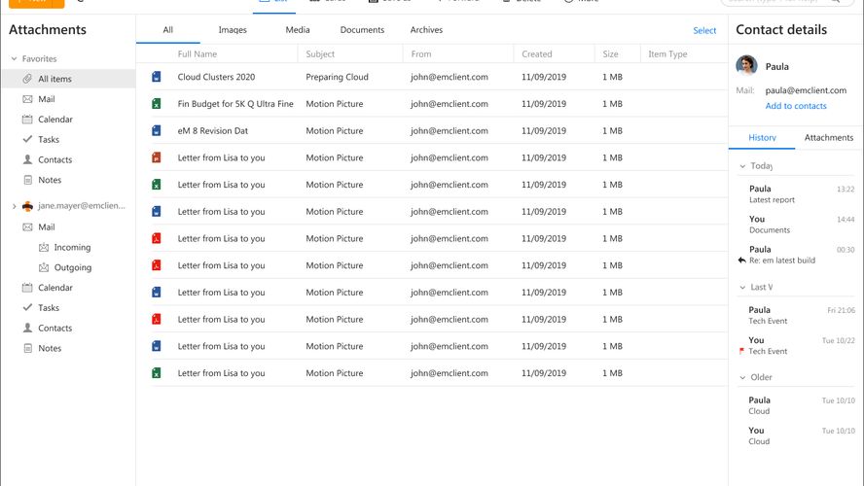
Task: Open the eM 8 Revision Dat row
Action: click(x=213, y=131)
